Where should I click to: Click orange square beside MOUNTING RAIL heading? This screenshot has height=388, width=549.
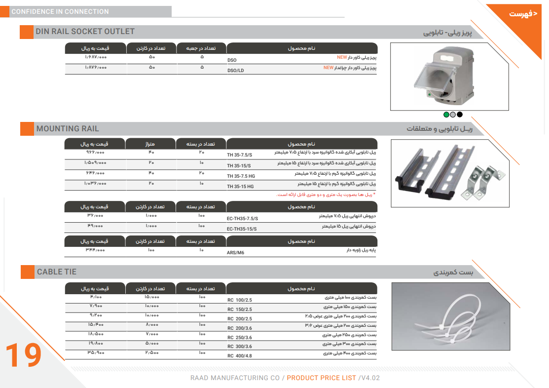point(27,129)
